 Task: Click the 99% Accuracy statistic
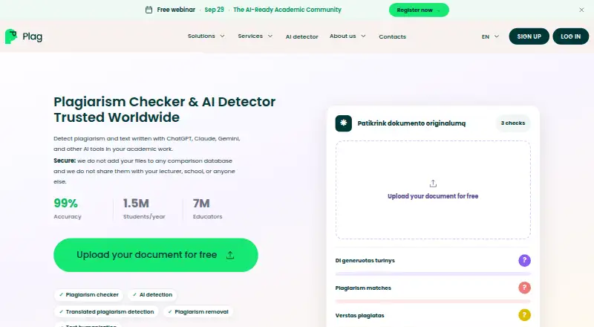tap(68, 209)
